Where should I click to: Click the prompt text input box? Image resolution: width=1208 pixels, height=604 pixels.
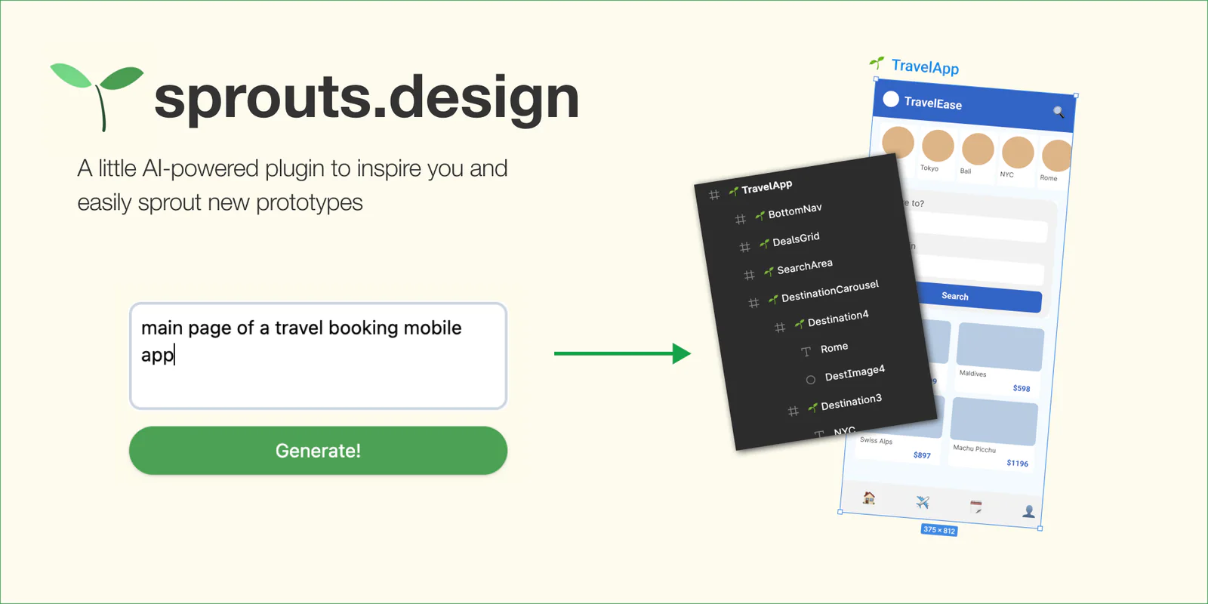[318, 356]
